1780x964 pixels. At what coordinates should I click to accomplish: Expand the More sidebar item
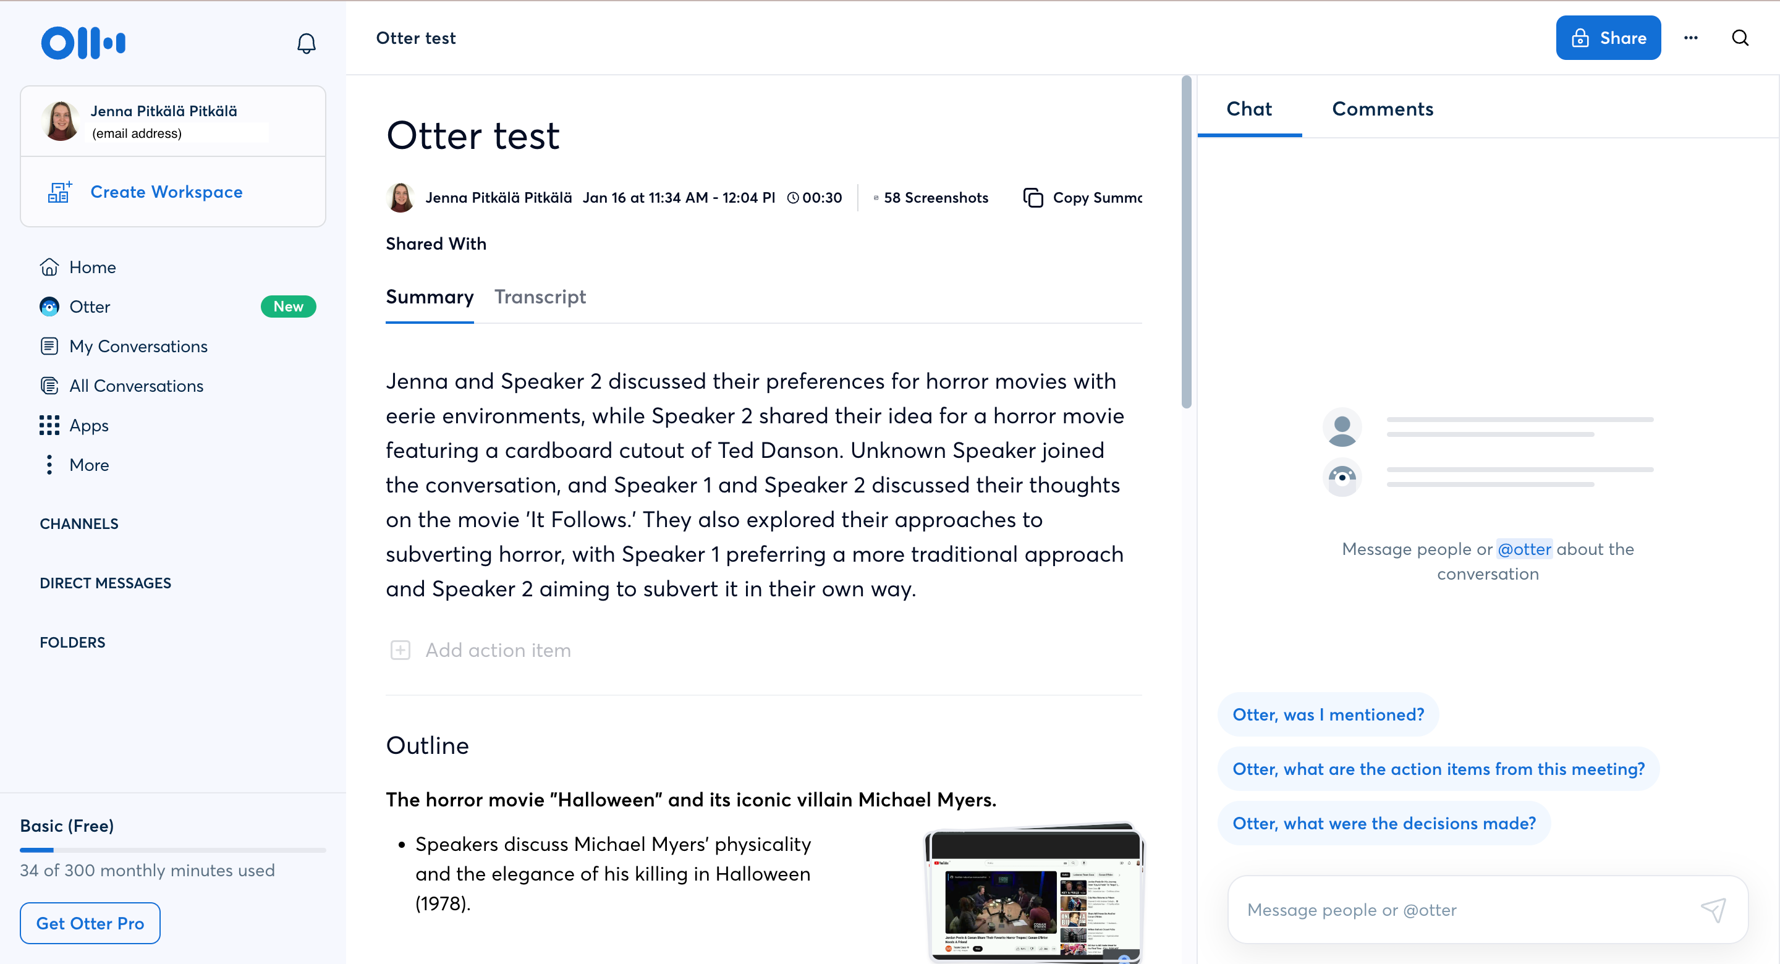[87, 464]
